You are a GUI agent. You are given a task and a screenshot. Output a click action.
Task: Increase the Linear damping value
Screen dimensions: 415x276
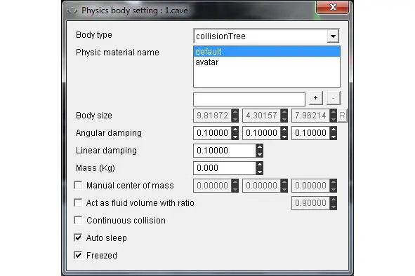(x=260, y=147)
